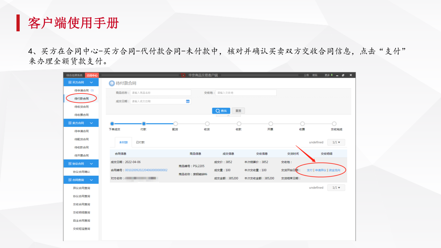The height and width of the screenshot is (248, 441).
Task: Click the grid icon beside 买方合同
Action: pyautogui.click(x=70, y=82)
